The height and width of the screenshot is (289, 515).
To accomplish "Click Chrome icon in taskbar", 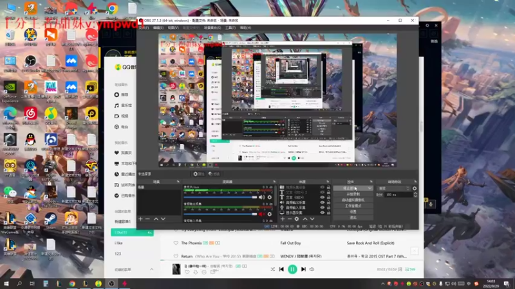I will click(72, 283).
